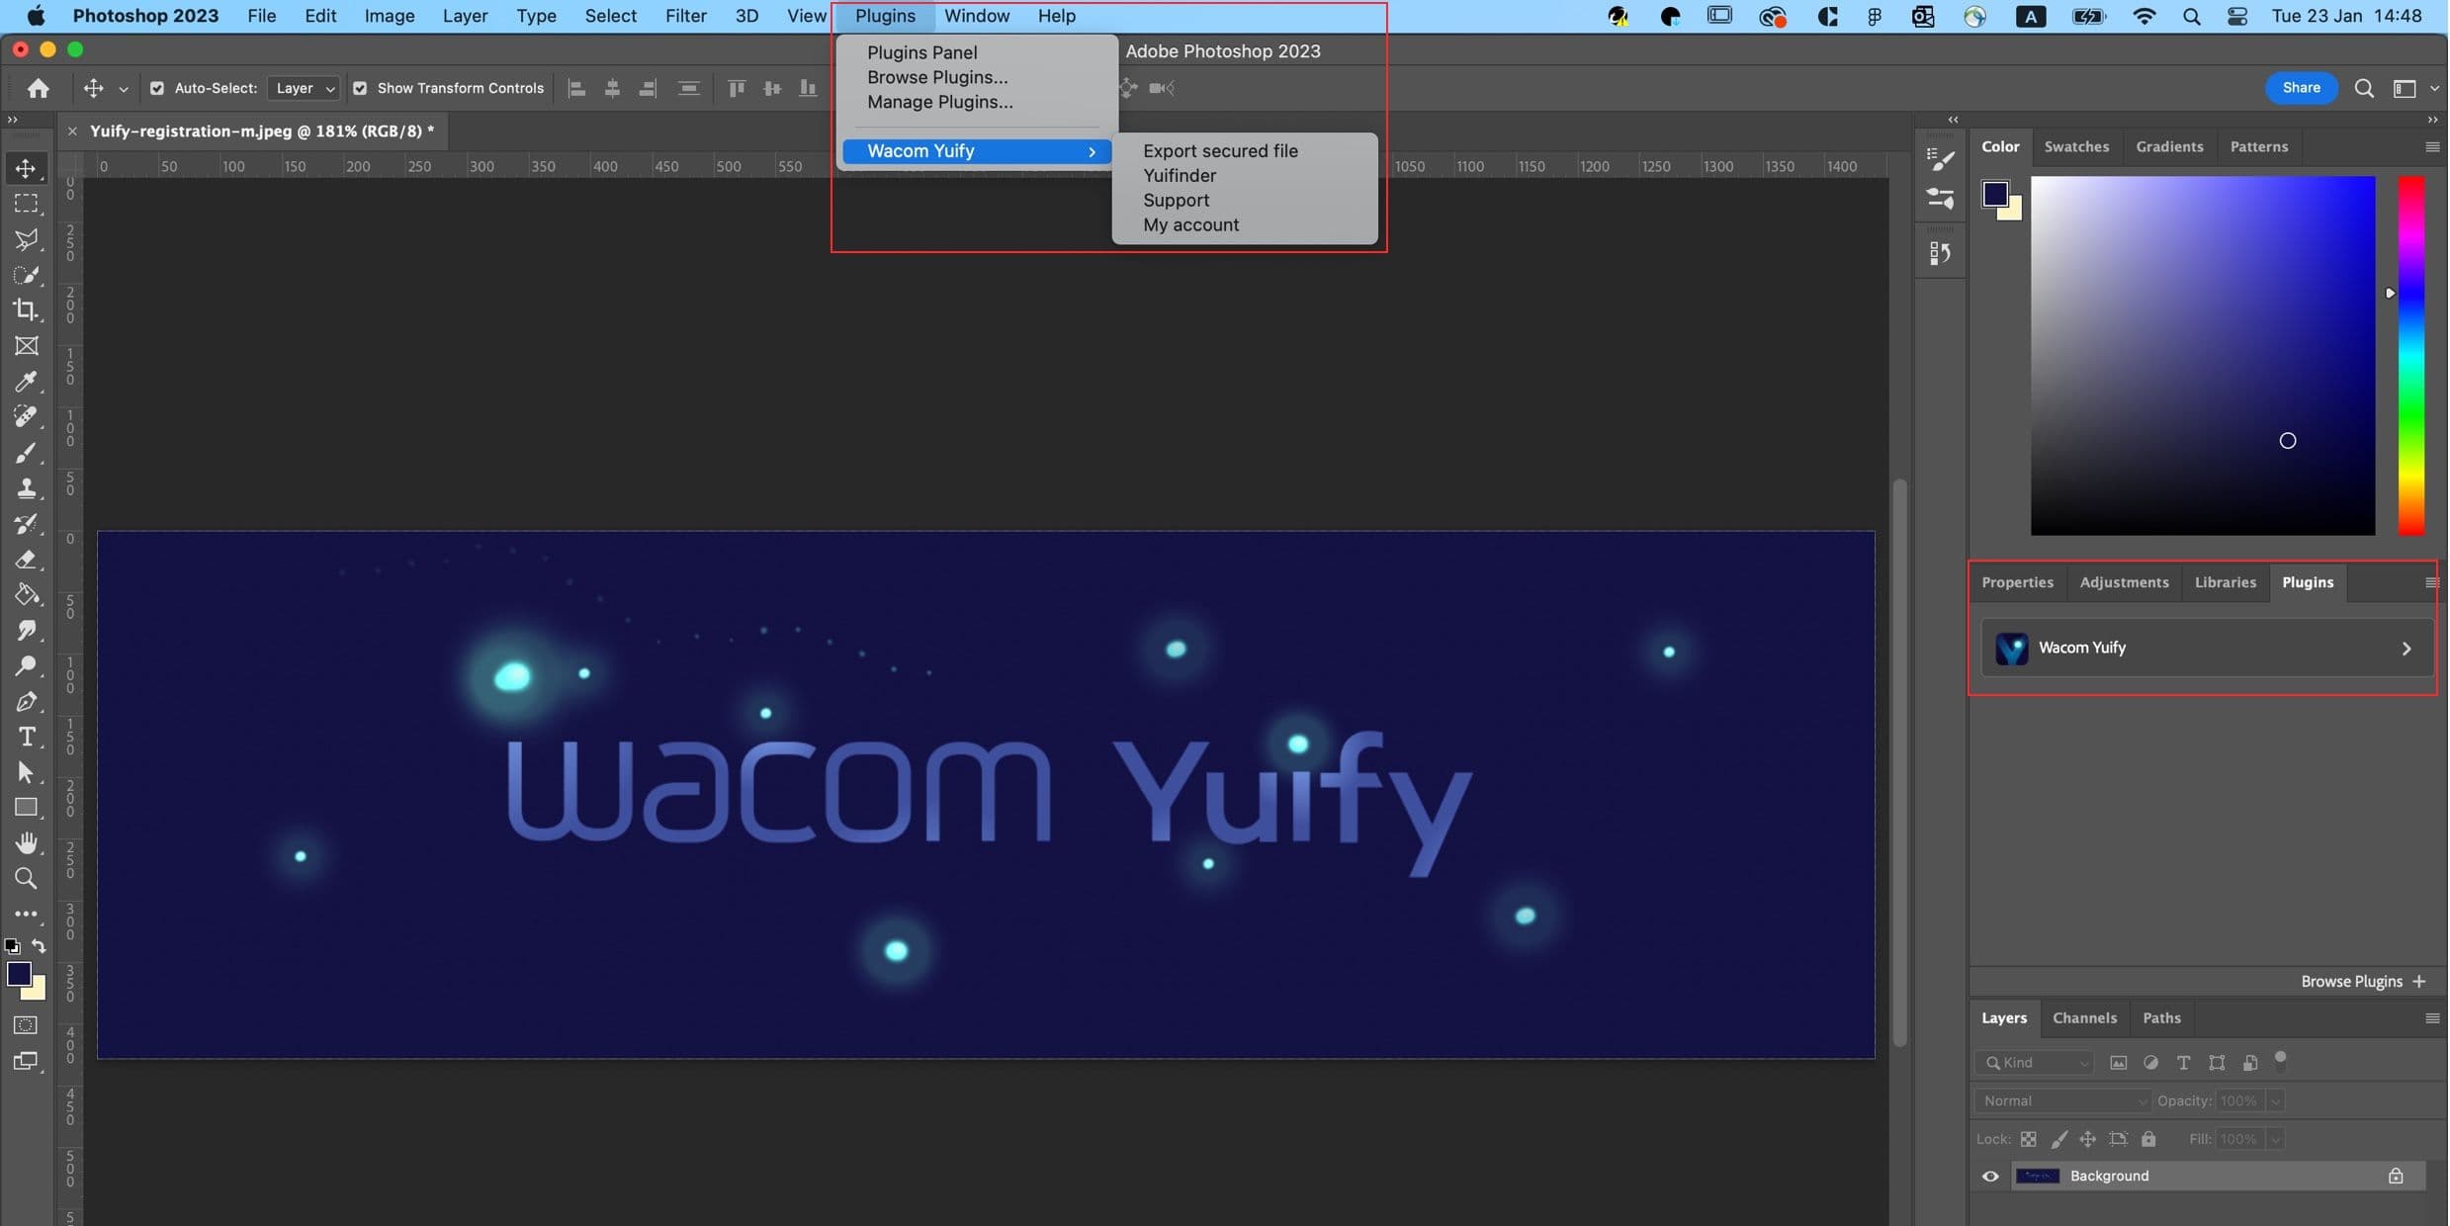Click the vertical rainbow hue slider
The image size is (2450, 1226).
pos(2410,356)
